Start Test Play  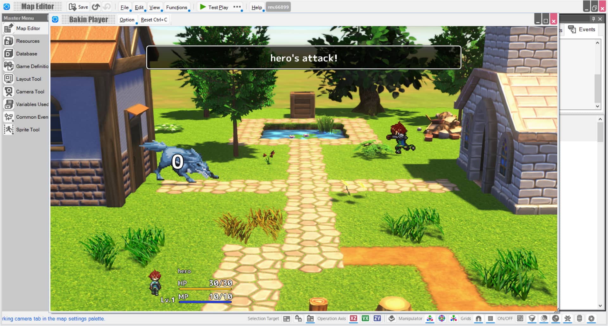pyautogui.click(x=214, y=7)
